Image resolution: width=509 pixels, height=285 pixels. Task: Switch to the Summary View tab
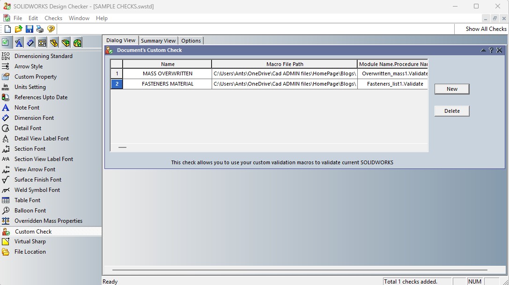coord(158,41)
